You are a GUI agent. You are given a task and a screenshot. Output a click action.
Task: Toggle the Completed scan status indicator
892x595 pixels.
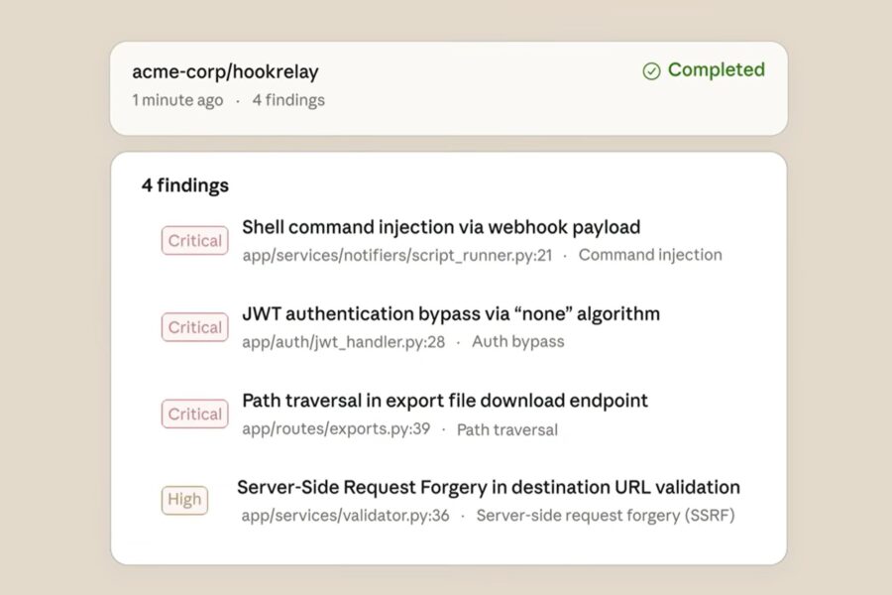coord(703,70)
